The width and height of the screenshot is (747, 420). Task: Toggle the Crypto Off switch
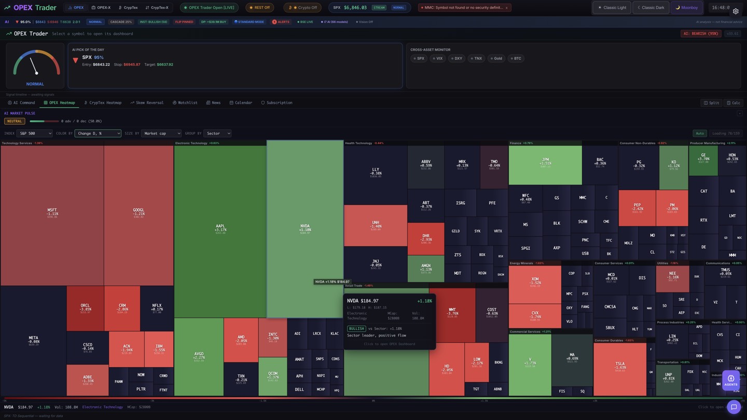[302, 8]
